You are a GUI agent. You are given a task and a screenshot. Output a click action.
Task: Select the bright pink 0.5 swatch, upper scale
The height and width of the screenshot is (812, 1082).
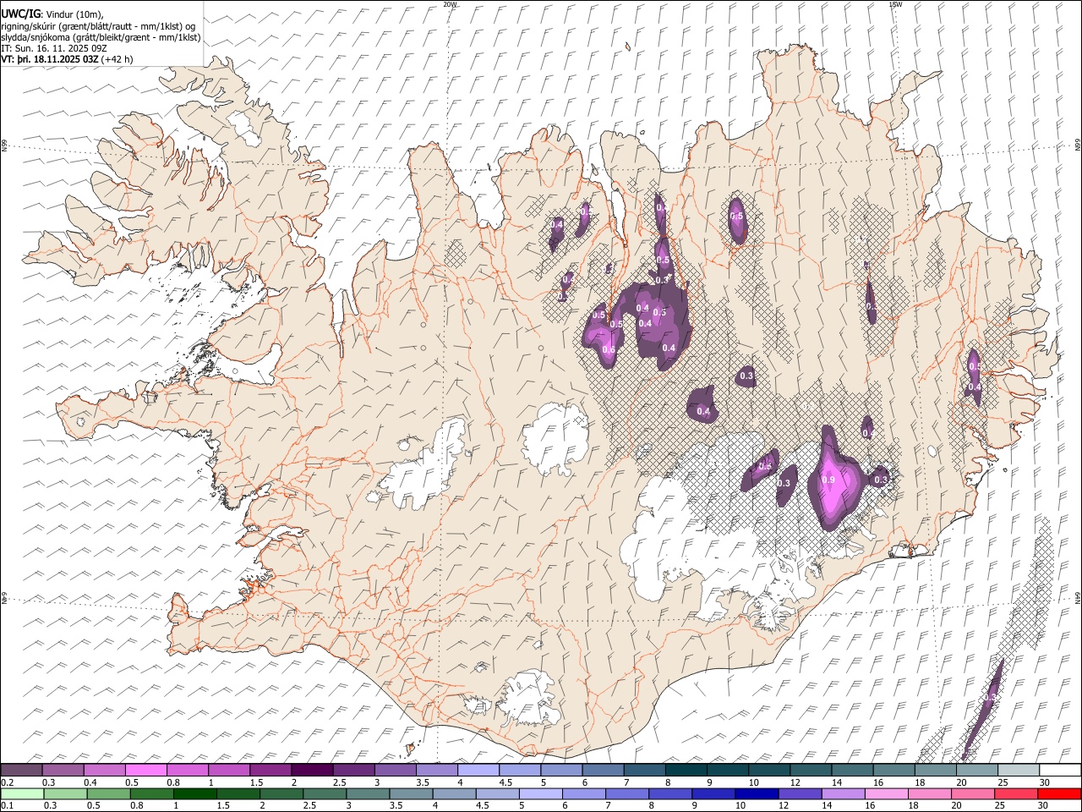tap(145, 770)
